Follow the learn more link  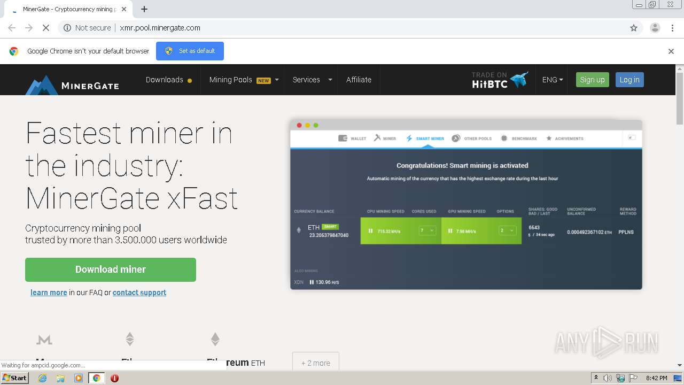pyautogui.click(x=49, y=292)
